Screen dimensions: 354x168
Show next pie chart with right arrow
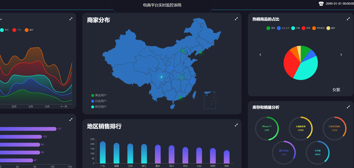click(341, 55)
